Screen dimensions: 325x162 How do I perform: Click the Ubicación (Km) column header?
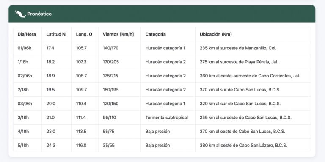215,34
